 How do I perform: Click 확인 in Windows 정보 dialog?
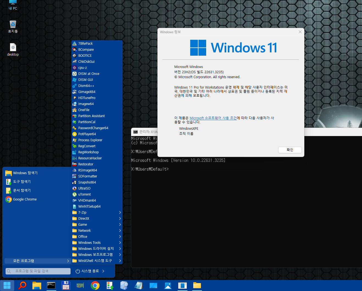click(x=290, y=150)
